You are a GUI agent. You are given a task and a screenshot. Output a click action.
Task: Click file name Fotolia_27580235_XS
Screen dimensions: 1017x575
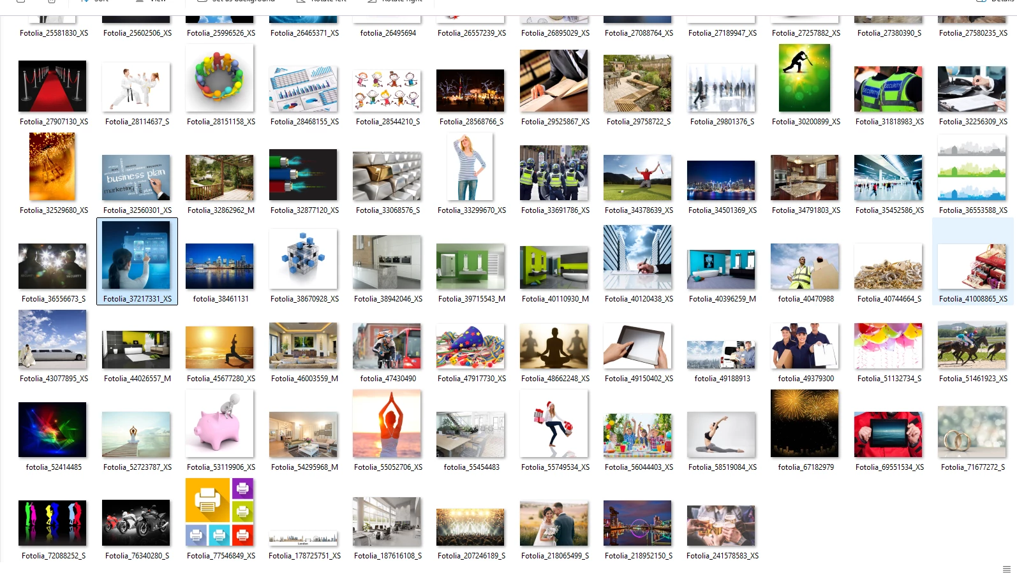(973, 33)
